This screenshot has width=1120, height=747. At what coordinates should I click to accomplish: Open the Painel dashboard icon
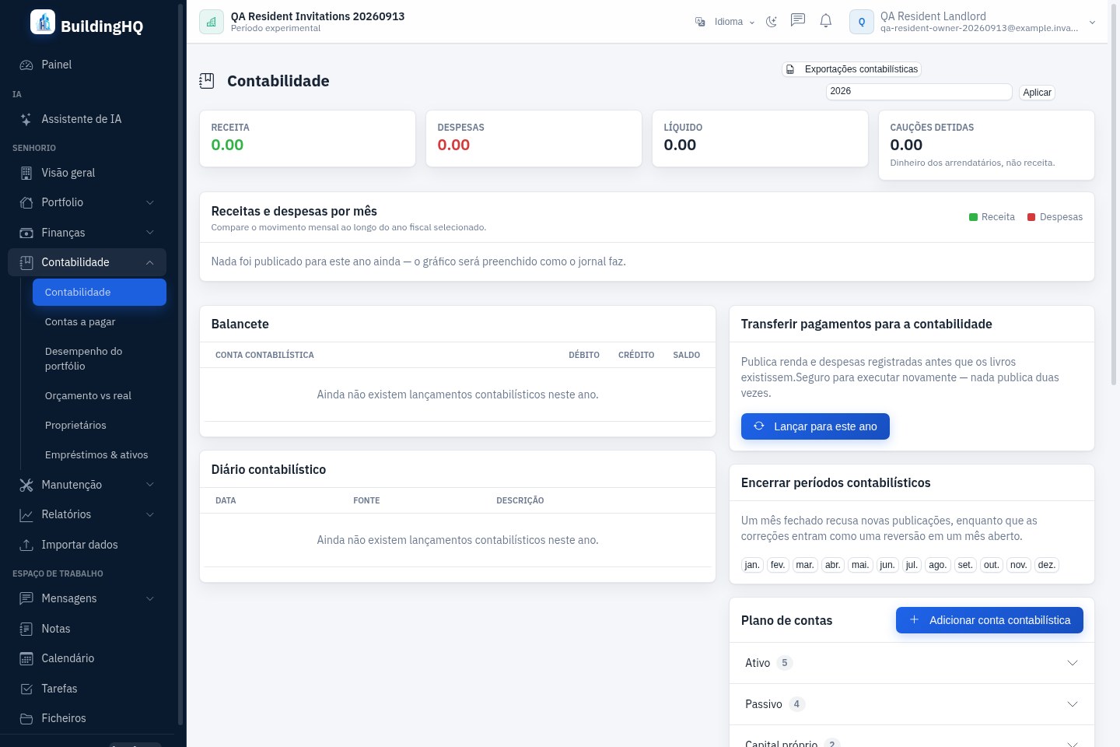pos(26,65)
